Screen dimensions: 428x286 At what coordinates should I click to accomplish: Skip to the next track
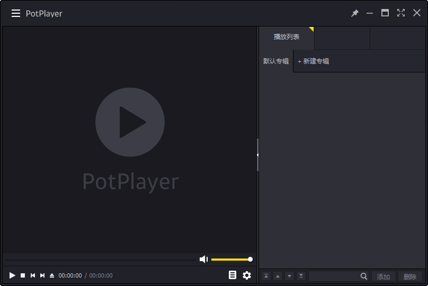pyautogui.click(x=42, y=275)
